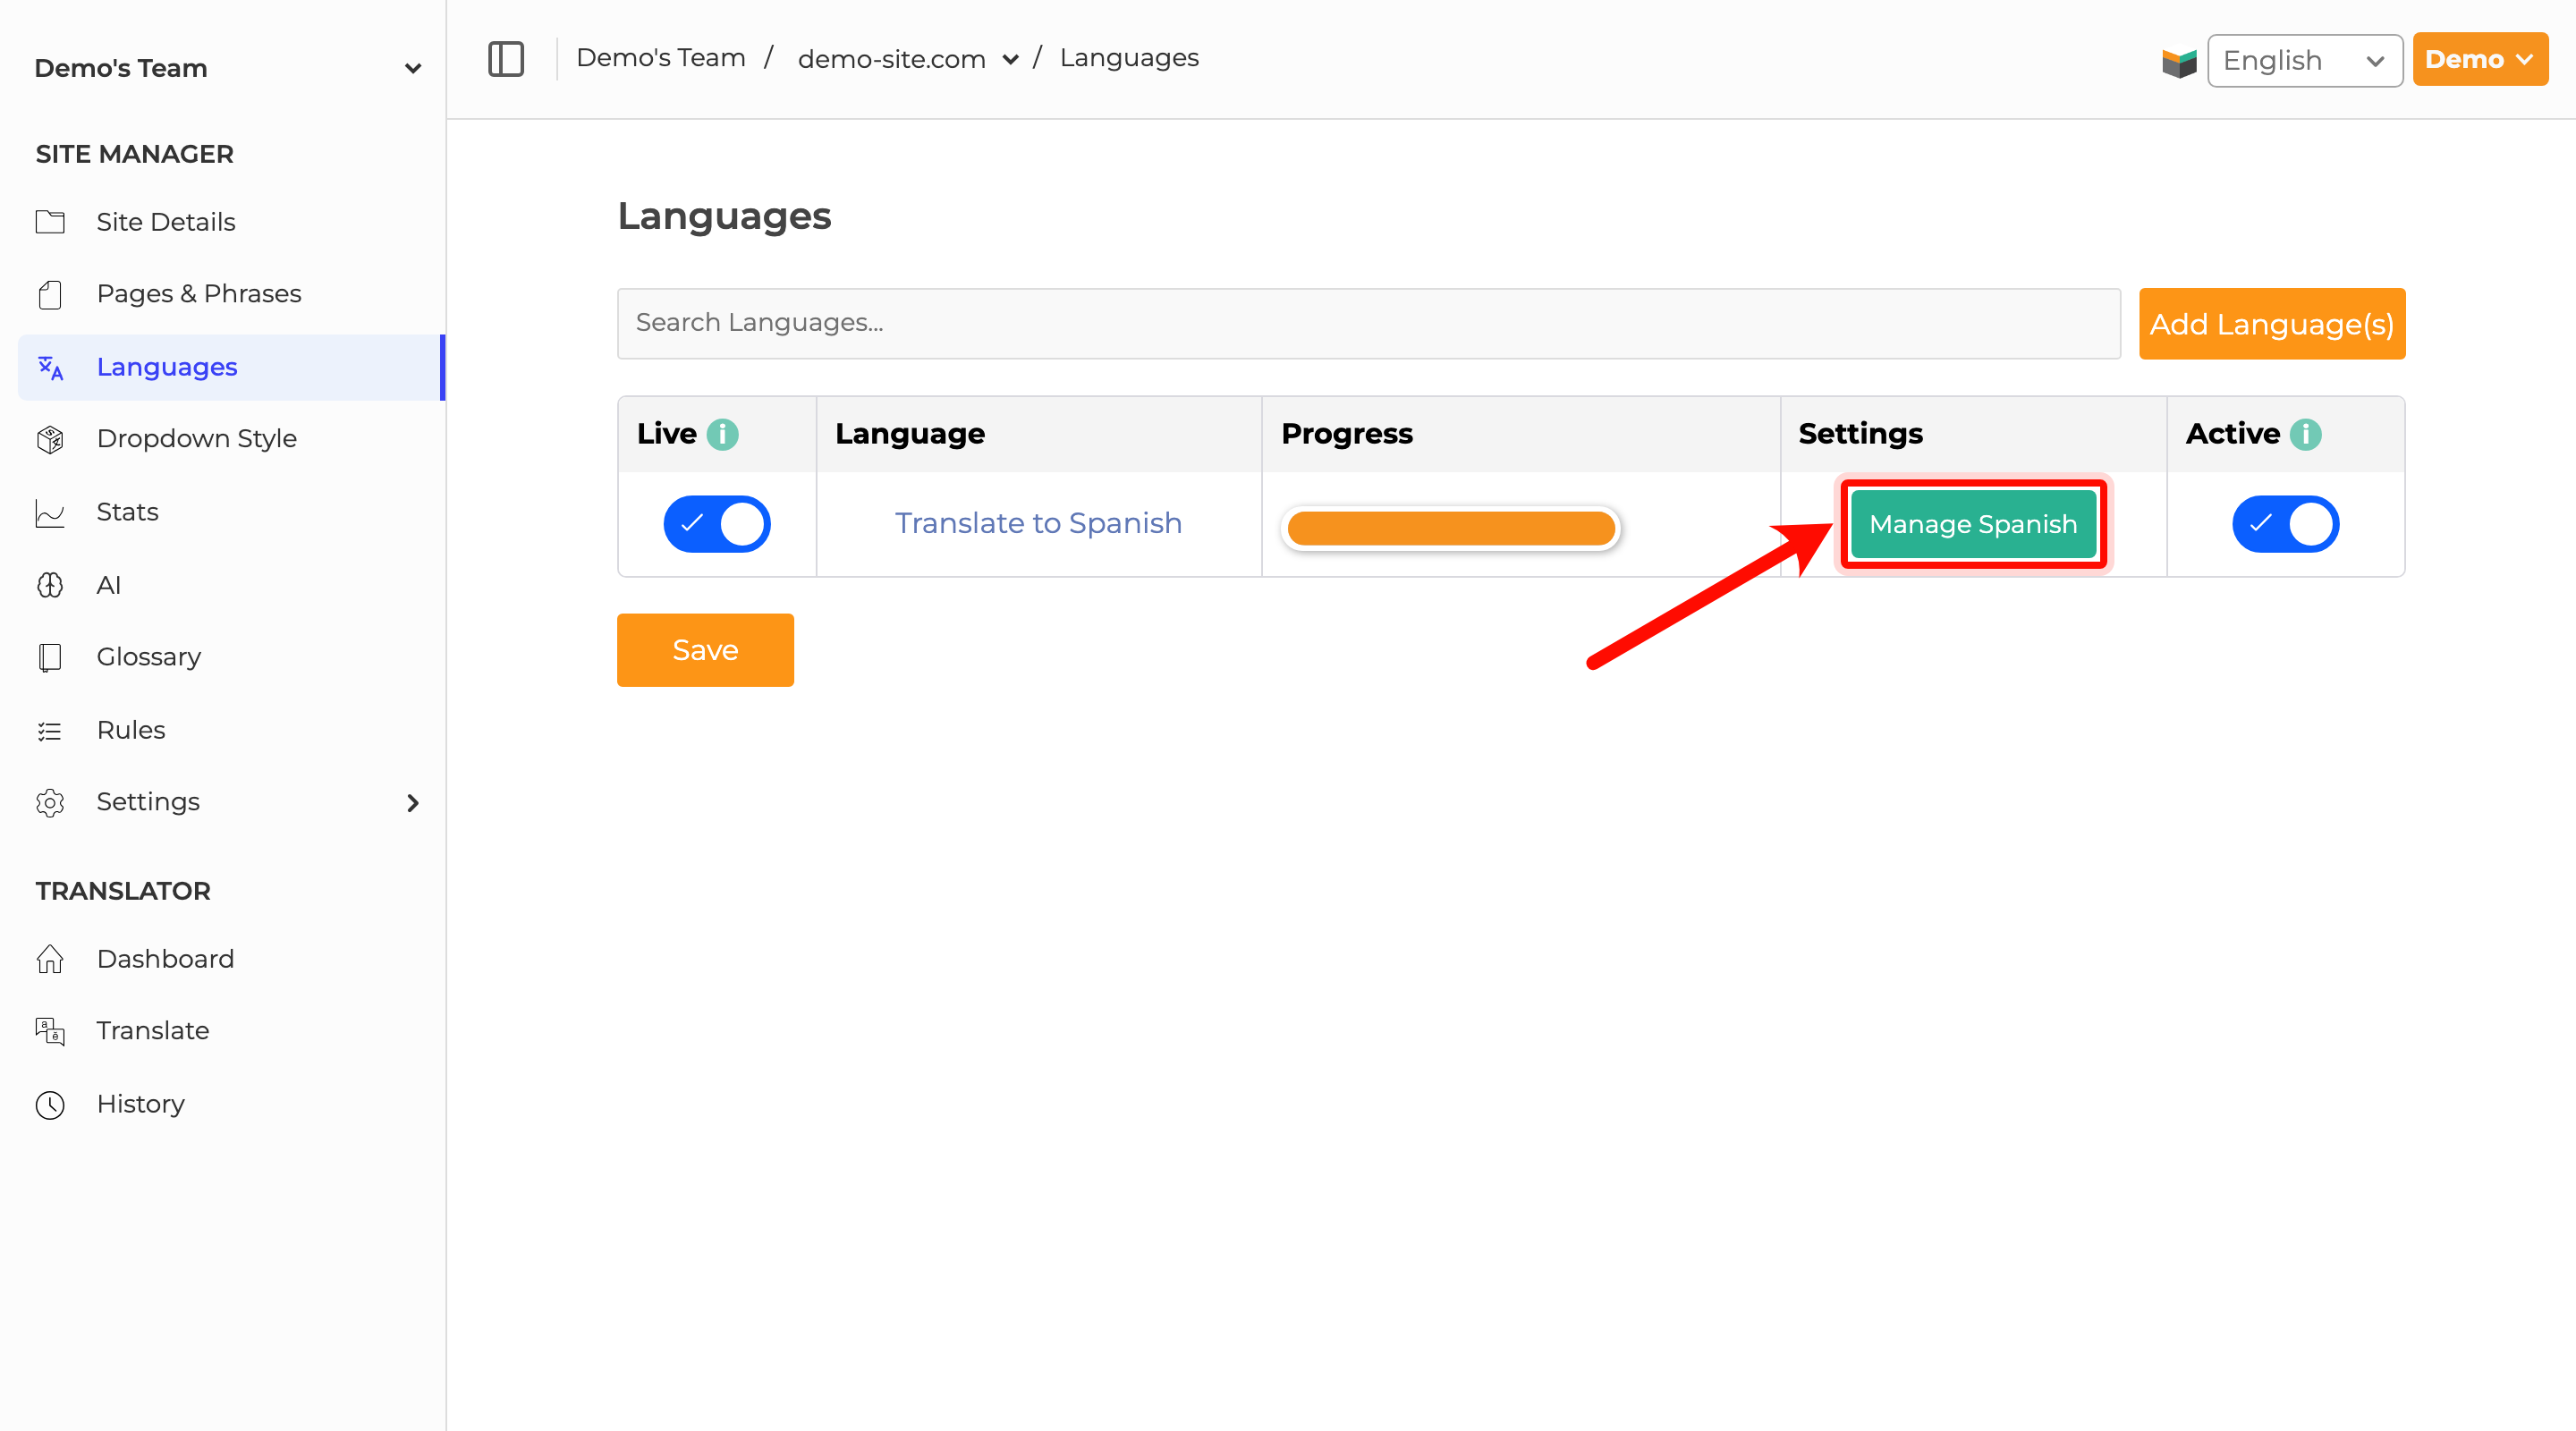Click the Dropdown Style cube icon
2576x1431 pixels.
pos(50,439)
